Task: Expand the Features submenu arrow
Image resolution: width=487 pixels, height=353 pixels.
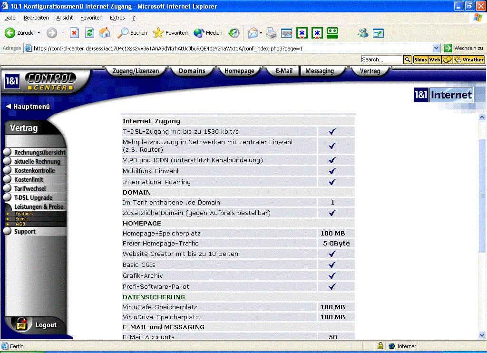Action: pos(8,214)
